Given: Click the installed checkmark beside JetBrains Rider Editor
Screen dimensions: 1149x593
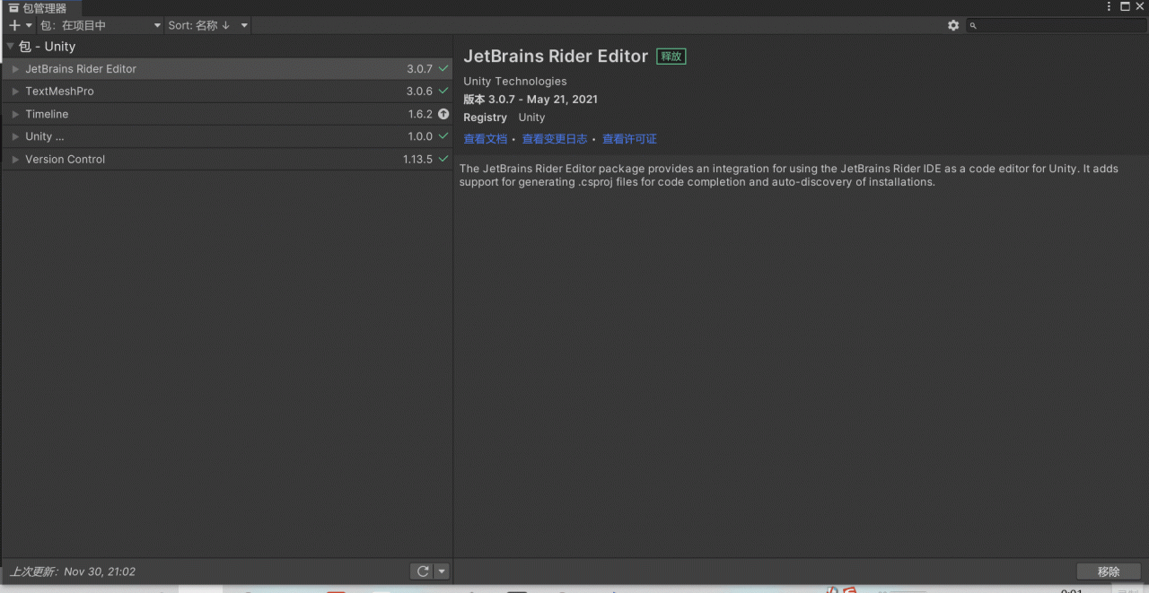Looking at the screenshot, I should tap(443, 68).
